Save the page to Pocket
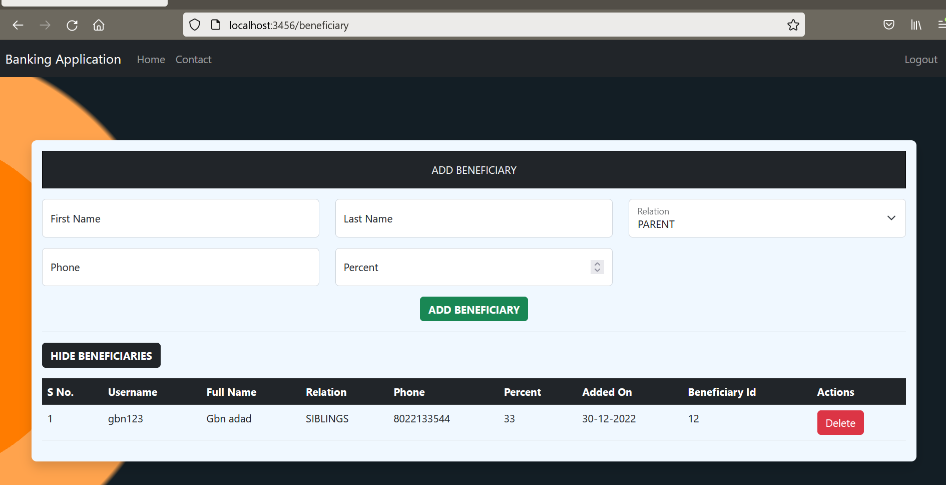The height and width of the screenshot is (485, 946). coord(889,25)
